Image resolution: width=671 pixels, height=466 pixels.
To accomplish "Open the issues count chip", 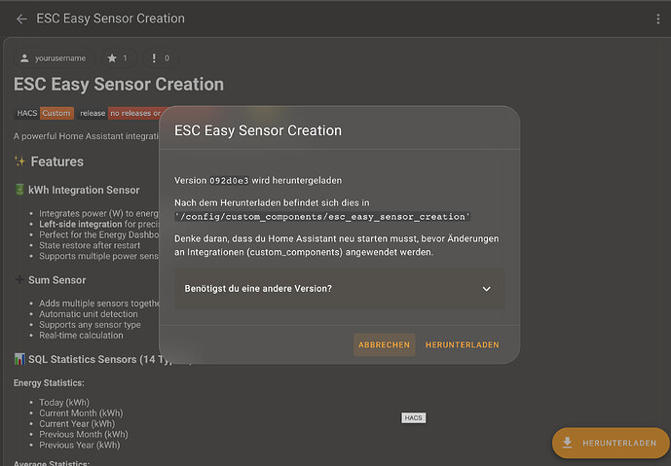I will point(161,58).
